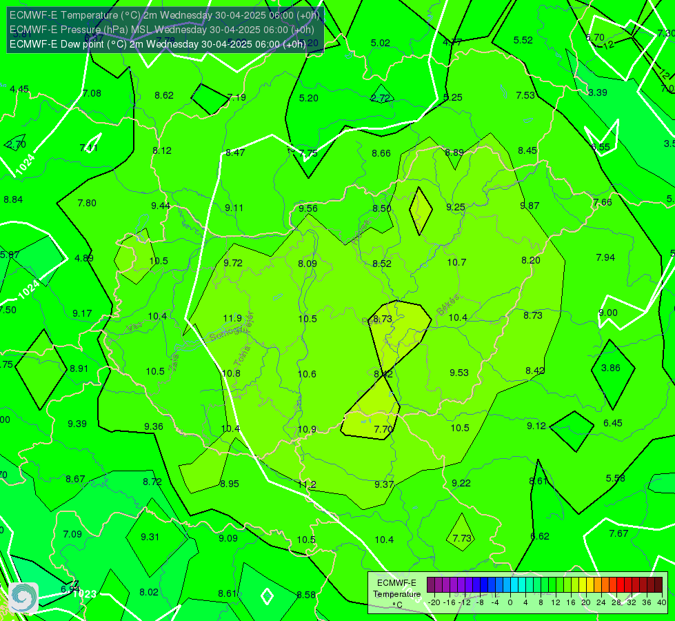The height and width of the screenshot is (621, 675).
Task: Click the 8.47 temperature value
Action: tap(235, 152)
